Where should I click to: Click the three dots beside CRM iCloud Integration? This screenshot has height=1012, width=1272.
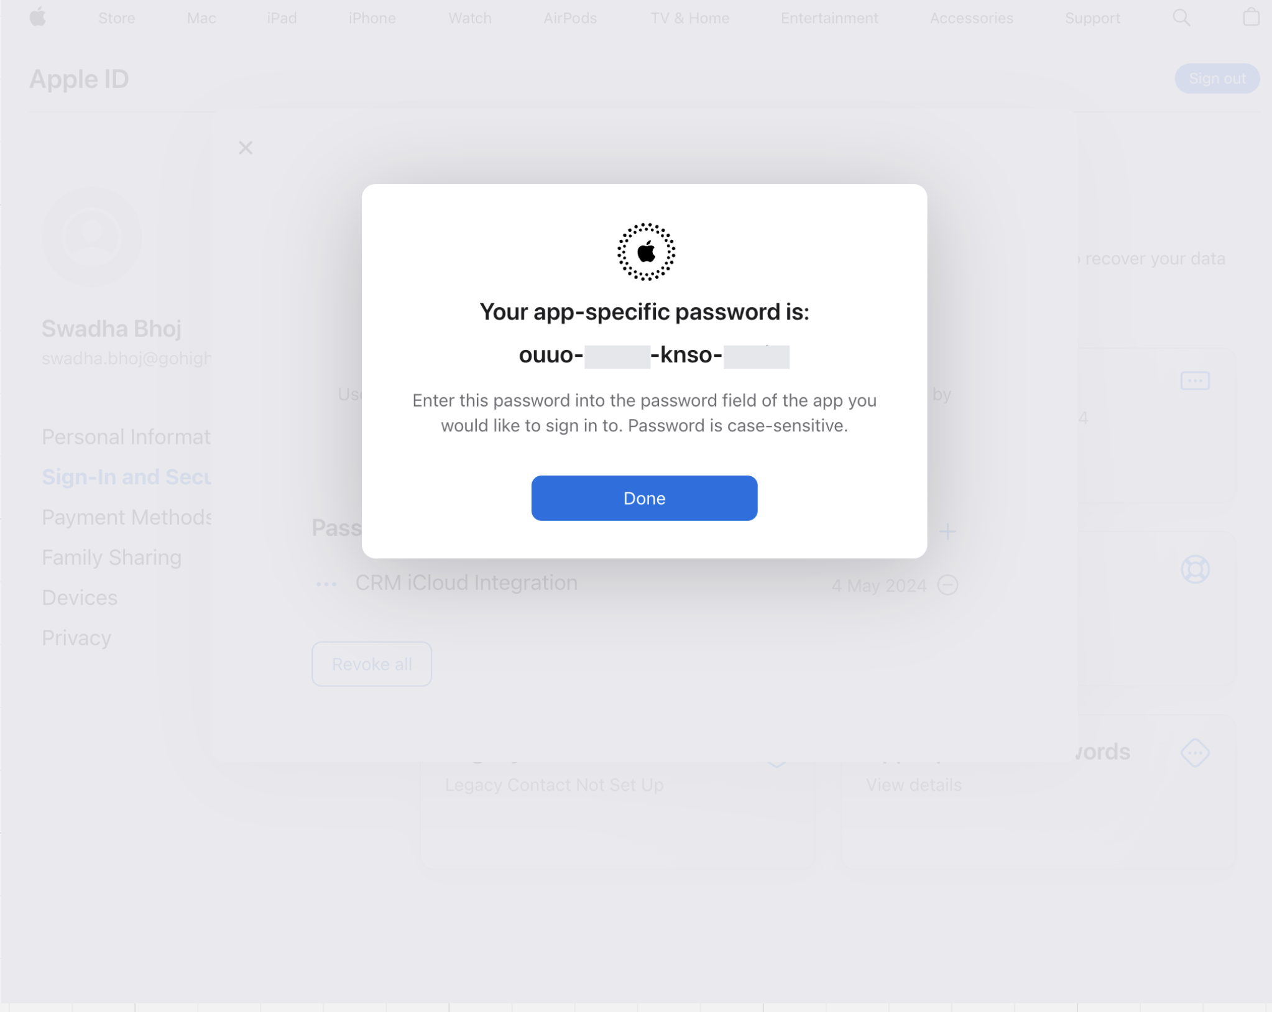click(326, 584)
